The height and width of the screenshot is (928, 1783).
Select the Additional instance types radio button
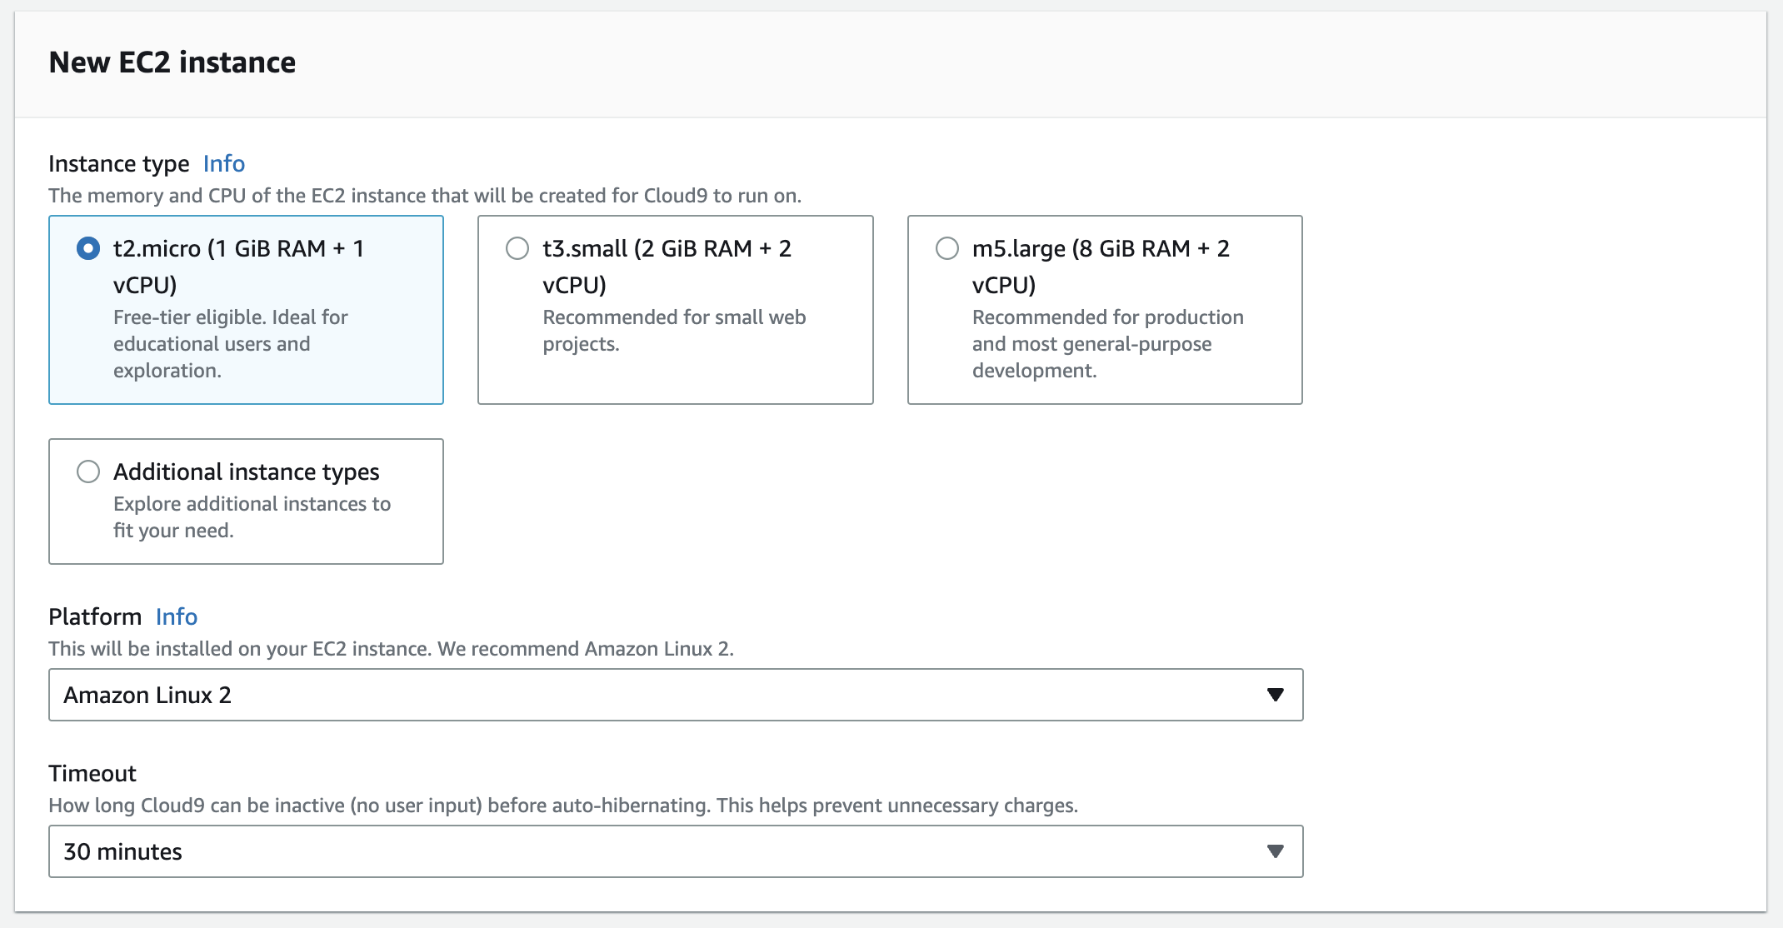pos(88,471)
